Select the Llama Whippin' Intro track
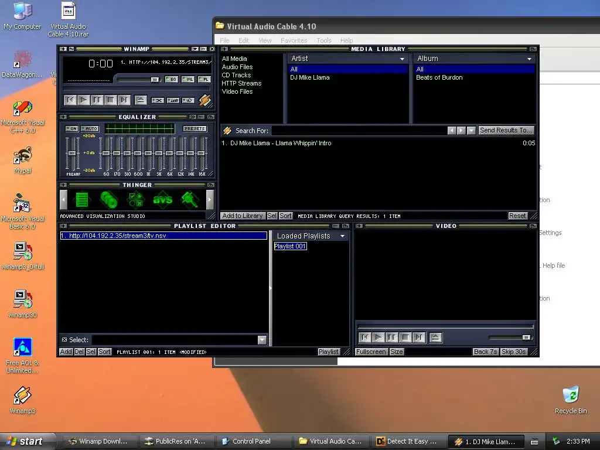600x450 pixels. click(378, 143)
